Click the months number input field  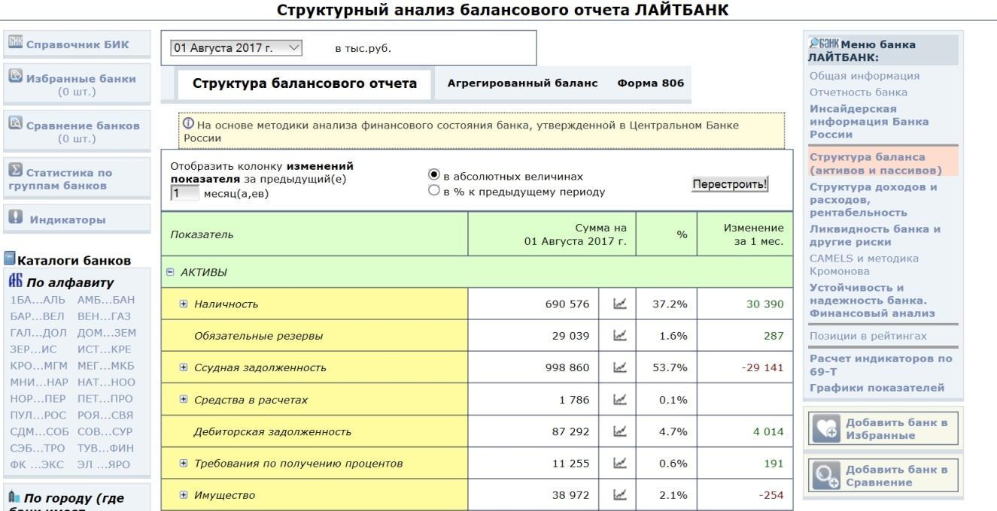tap(185, 194)
